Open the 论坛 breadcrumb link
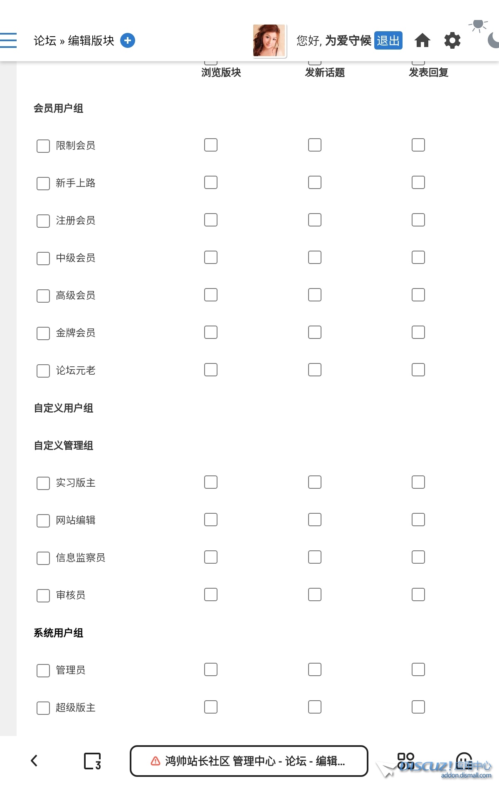This screenshot has height=786, width=499. (45, 40)
